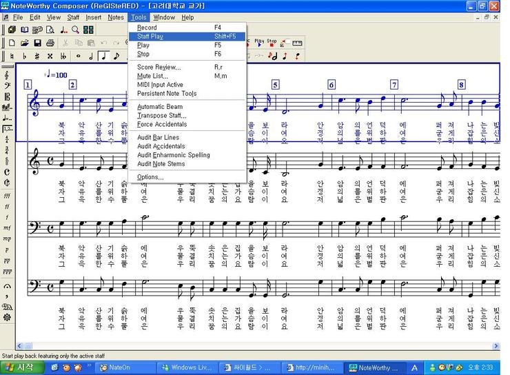Select common time signature icon
The width and height of the screenshot is (510, 375).
(7, 172)
